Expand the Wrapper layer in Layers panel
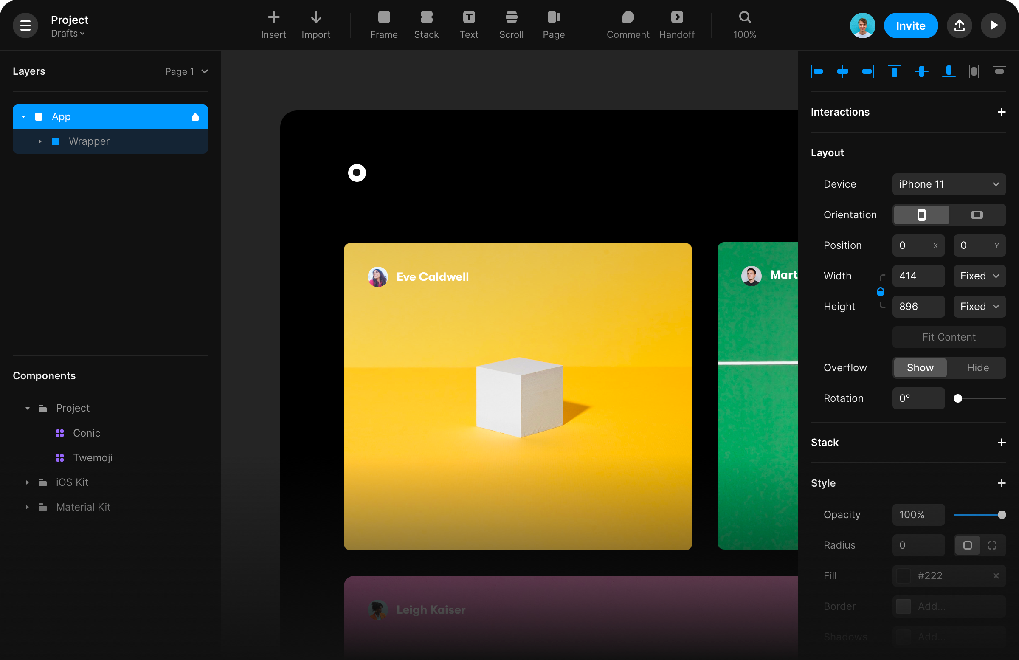 point(39,141)
